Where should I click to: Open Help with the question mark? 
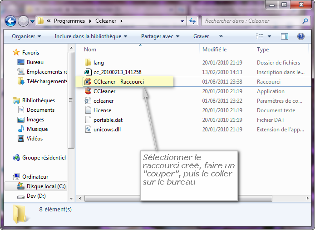(301, 36)
